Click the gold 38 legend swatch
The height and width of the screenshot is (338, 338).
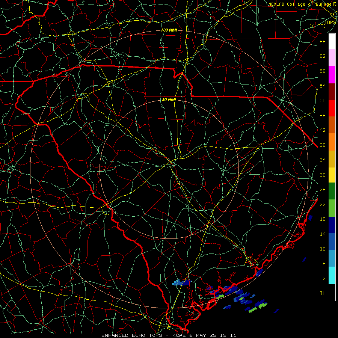pos(332,159)
